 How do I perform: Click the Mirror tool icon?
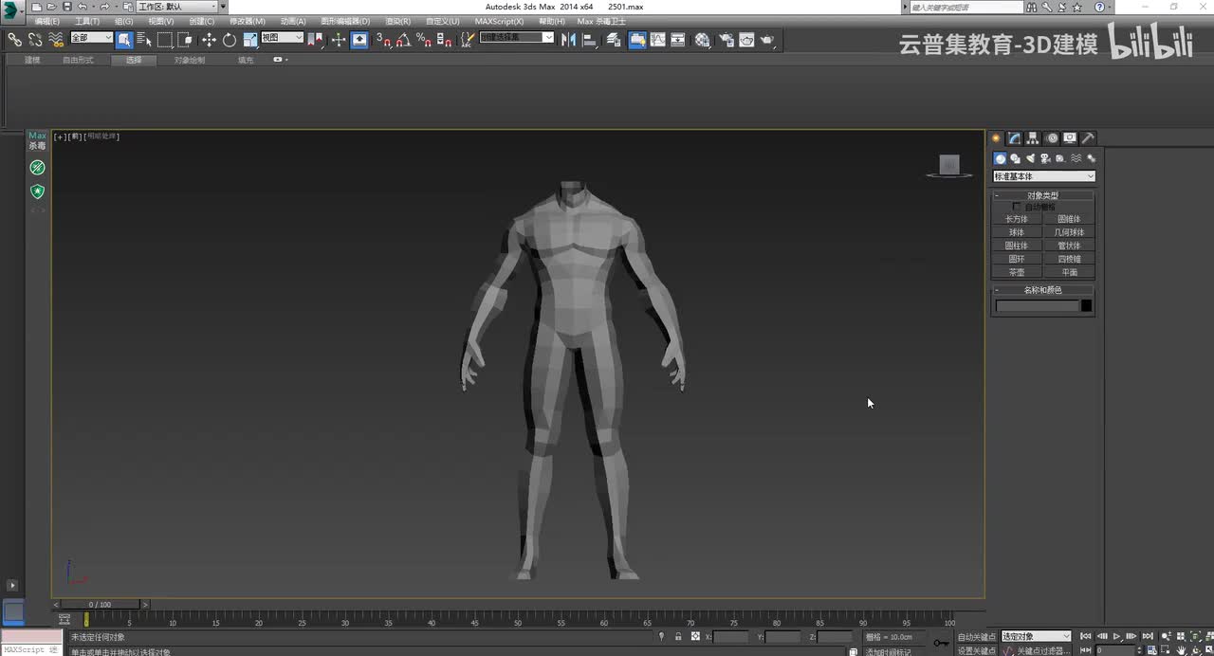(568, 40)
